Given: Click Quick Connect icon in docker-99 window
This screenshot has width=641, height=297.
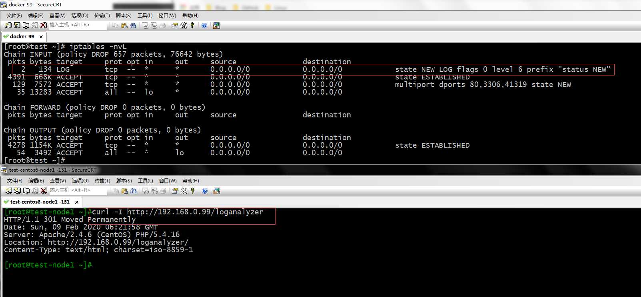Looking at the screenshot, I should pos(17,25).
